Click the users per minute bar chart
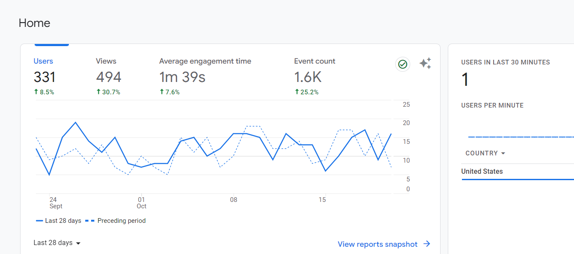This screenshot has height=254, width=574. tap(521, 137)
